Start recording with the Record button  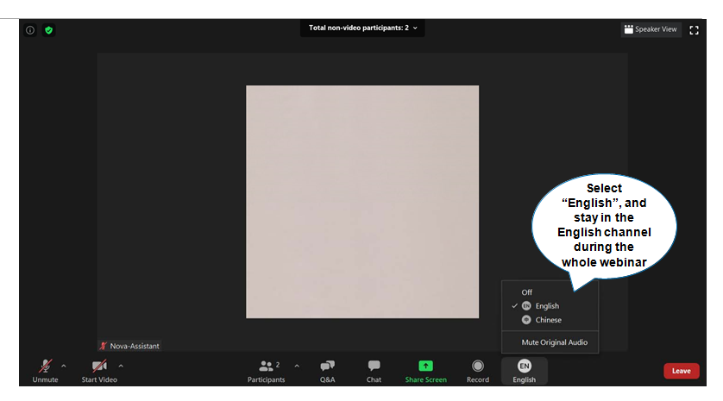coord(477,367)
